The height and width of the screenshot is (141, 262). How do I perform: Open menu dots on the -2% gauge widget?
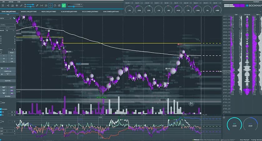[133, 3]
